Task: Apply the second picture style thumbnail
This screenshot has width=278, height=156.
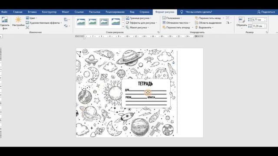Action: coord(93,22)
